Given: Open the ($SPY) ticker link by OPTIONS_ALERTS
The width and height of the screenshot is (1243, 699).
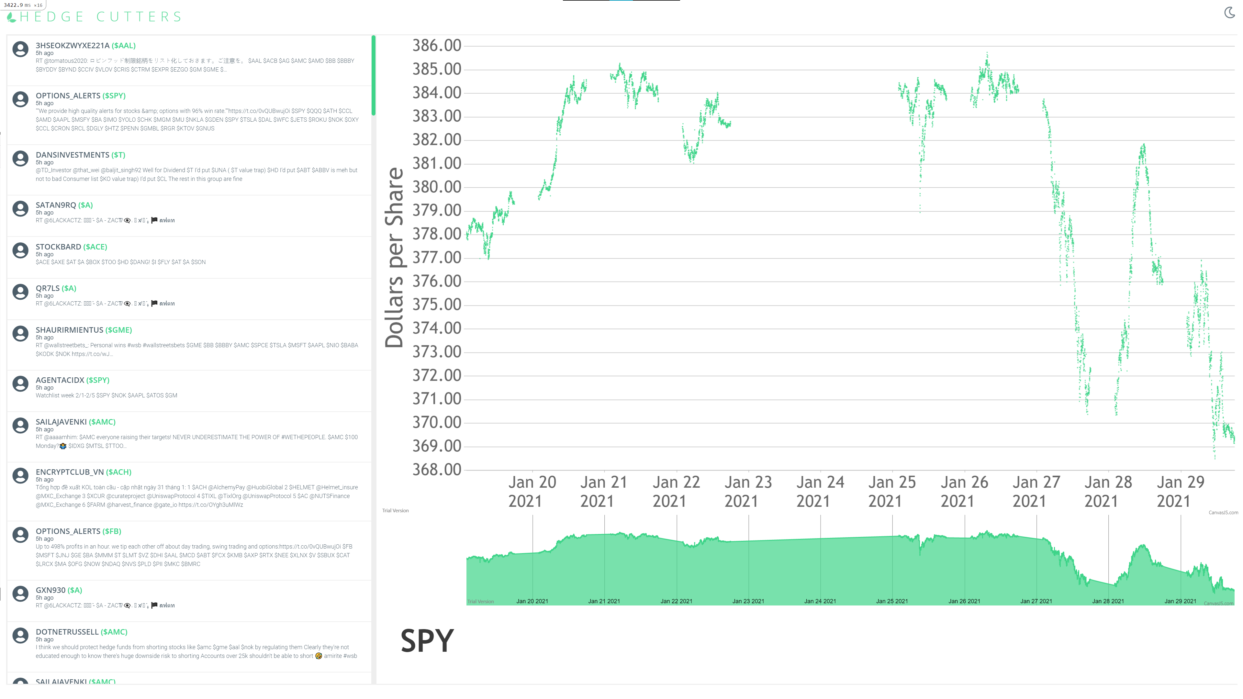Looking at the screenshot, I should pyautogui.click(x=114, y=95).
